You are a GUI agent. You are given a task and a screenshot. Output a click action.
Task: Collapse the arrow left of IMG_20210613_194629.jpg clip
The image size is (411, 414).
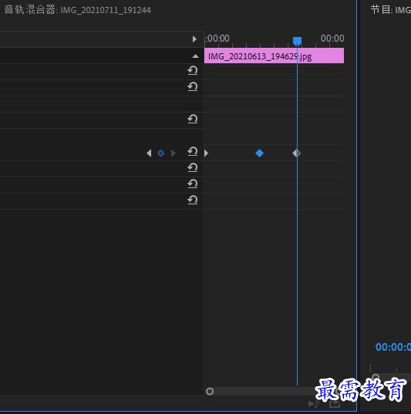click(x=195, y=56)
